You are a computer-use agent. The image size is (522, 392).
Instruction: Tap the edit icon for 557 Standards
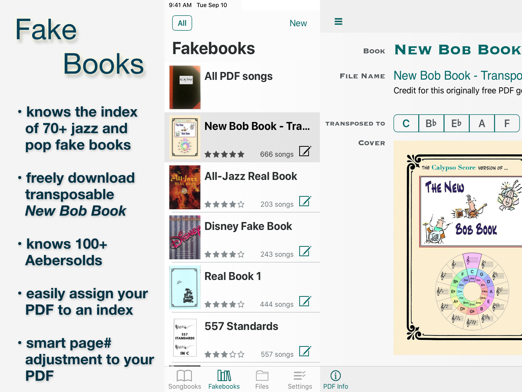tap(305, 351)
